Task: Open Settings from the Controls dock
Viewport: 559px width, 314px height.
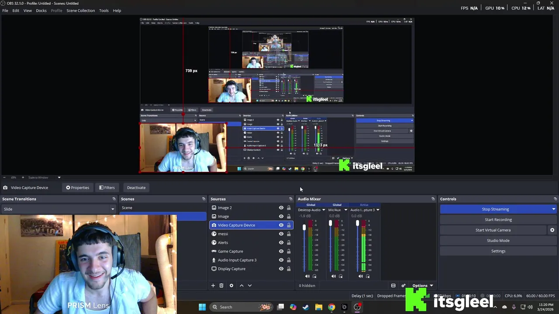Action: [x=498, y=251]
